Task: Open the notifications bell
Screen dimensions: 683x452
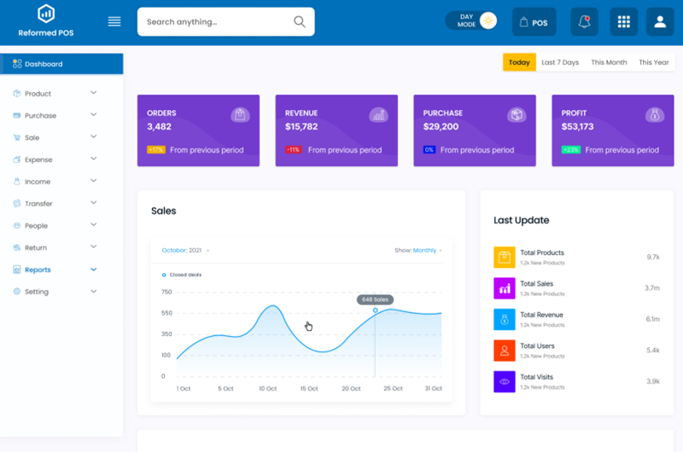Action: pos(584,21)
